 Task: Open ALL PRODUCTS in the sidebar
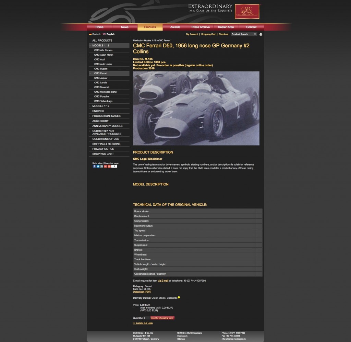point(109,41)
